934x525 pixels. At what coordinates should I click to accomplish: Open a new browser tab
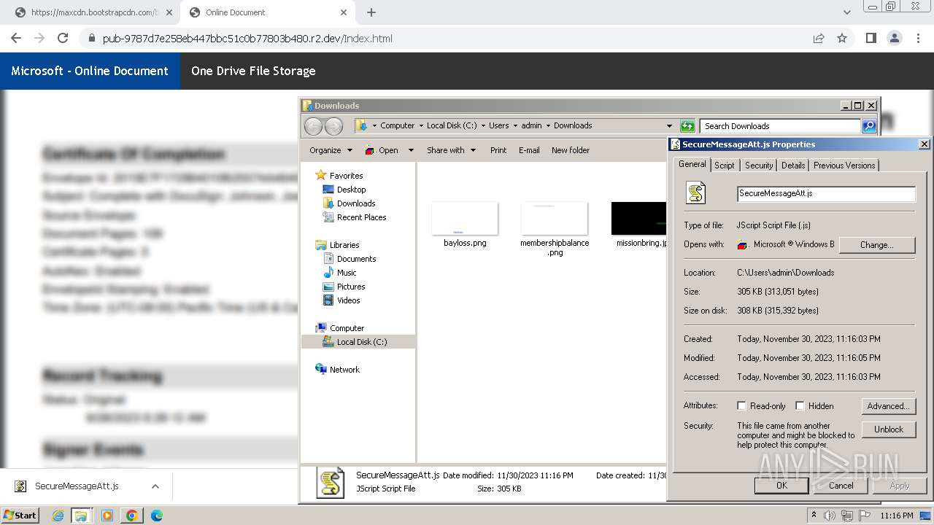tap(371, 12)
